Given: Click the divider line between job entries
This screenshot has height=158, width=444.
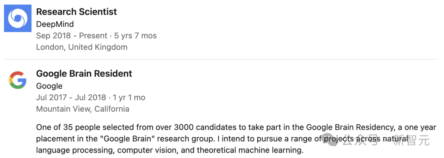Looking at the screenshot, I should coord(220,60).
